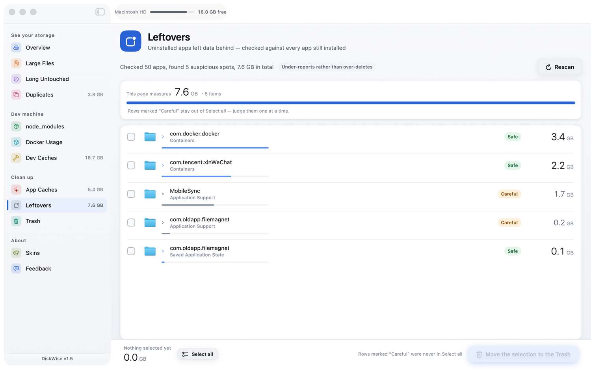Click the Trash bin sidebar icon
Image resolution: width=591 pixels, height=369 pixels.
pyautogui.click(x=16, y=221)
